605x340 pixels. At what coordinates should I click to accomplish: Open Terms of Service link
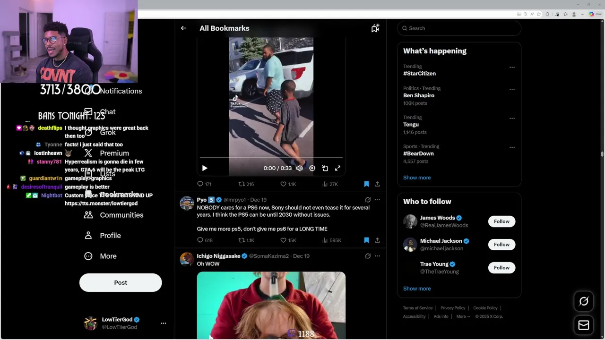(x=417, y=308)
